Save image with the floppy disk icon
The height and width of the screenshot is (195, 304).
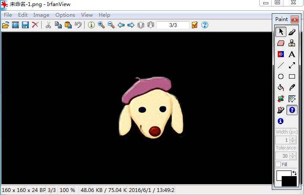(x=25, y=25)
